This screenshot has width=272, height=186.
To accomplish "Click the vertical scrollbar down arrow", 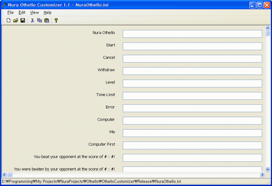I will pos(267,169).
